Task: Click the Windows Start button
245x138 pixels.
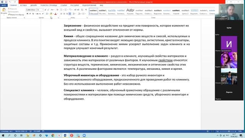Action: [3, 135]
